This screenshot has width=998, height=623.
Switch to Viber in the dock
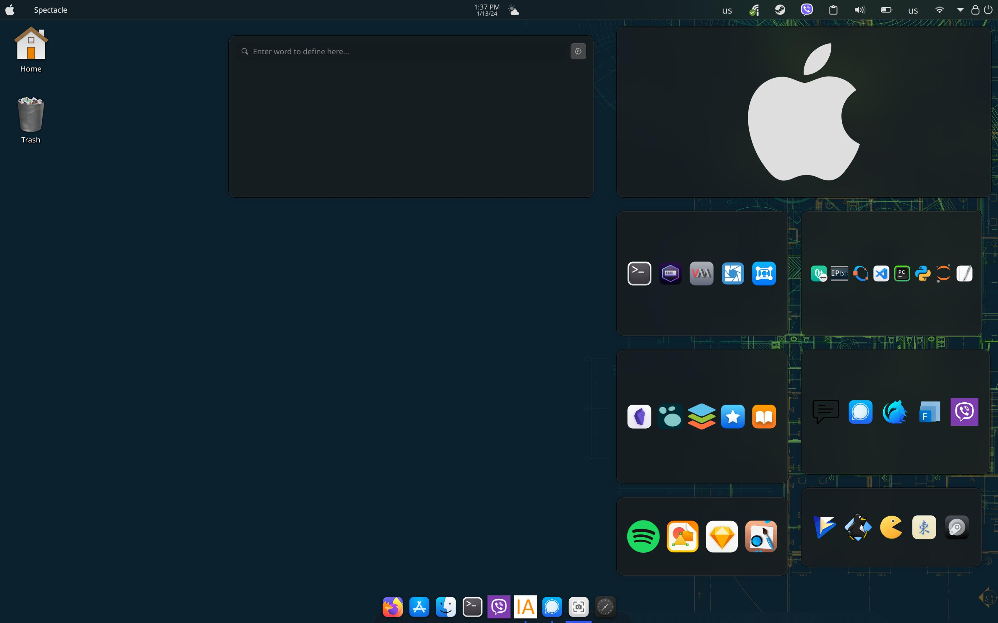pyautogui.click(x=499, y=606)
